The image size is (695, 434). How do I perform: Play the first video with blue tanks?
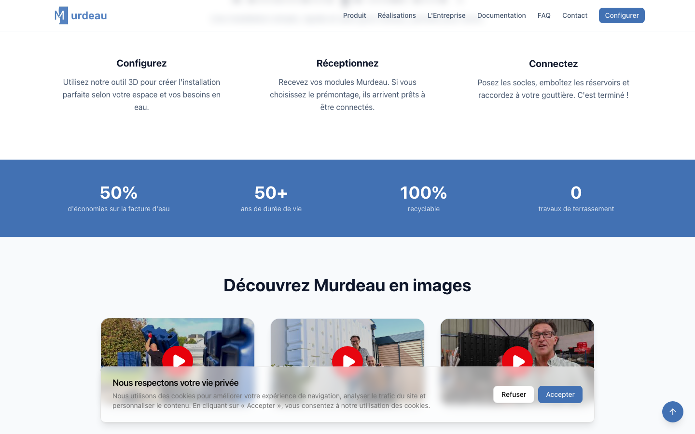[x=178, y=361]
